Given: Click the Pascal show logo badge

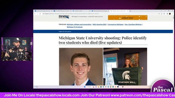Looking at the screenshot, I should point(163,86).
